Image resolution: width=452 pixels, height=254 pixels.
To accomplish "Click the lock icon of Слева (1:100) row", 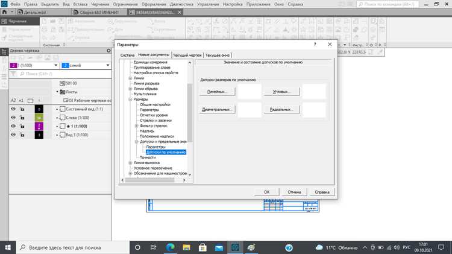I will pos(22,118).
